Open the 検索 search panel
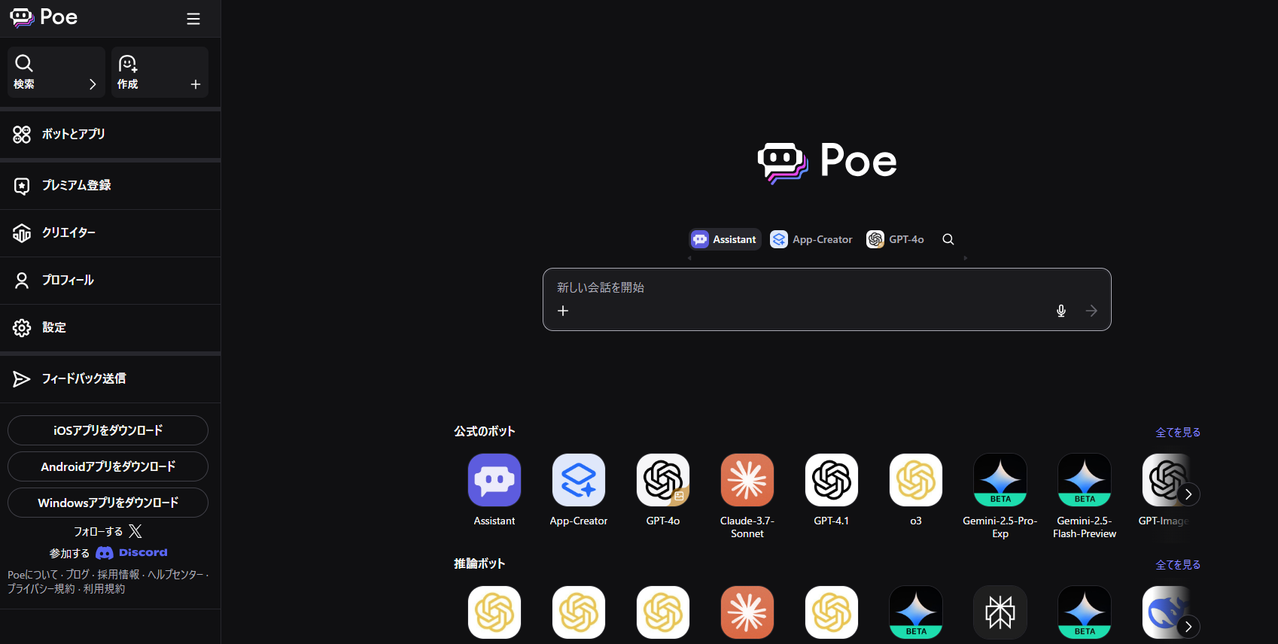Screen dimensions: 1278x644 (56, 72)
